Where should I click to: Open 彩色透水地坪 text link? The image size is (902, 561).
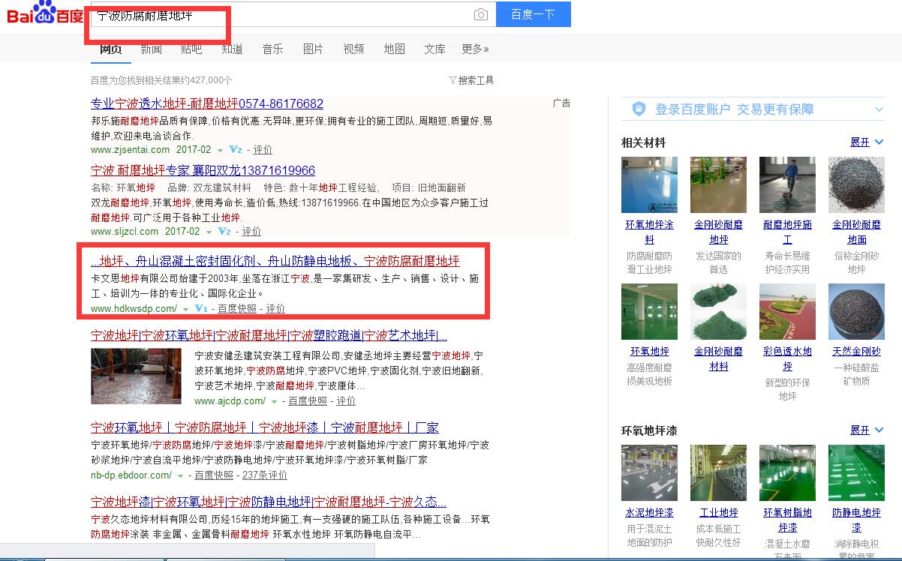(787, 358)
